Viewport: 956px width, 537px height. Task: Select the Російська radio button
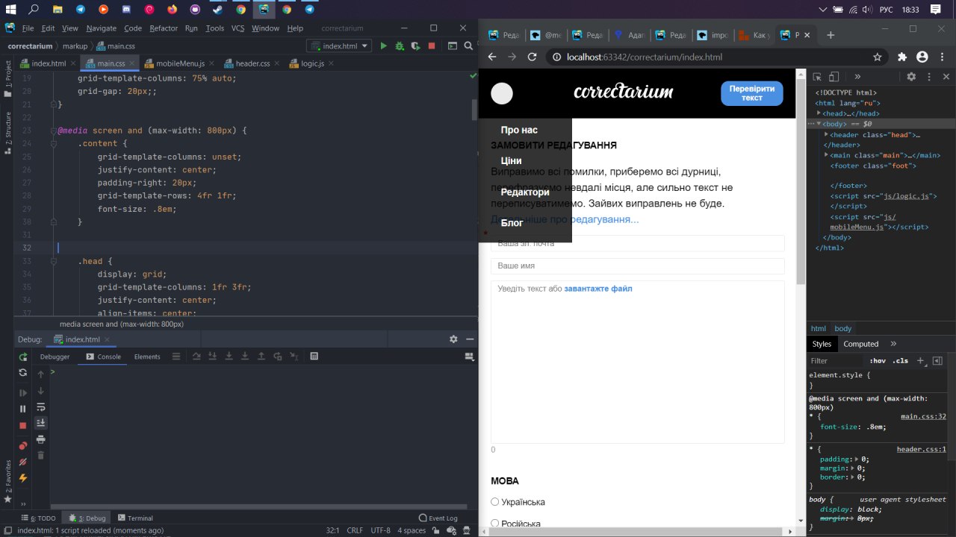click(x=494, y=524)
